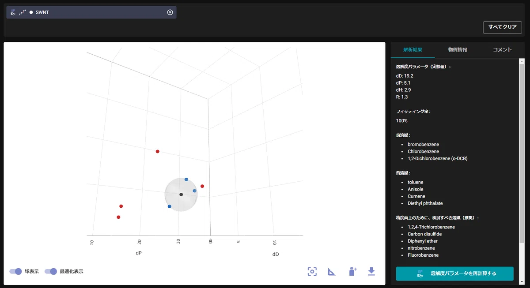Click 溶解度パラメータを再計算する button
Screen dimensions: 530x288
pyautogui.click(x=454, y=273)
